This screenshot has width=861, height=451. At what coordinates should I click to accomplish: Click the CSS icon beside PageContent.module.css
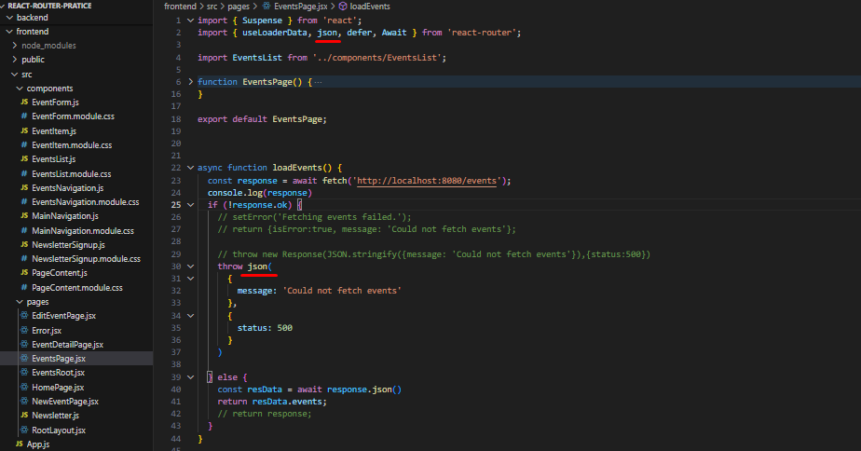pyautogui.click(x=24, y=287)
